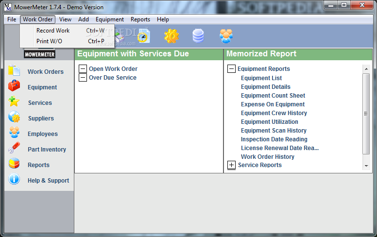Open the Reports menu in menu bar
Screen dimensions: 377x237
pyautogui.click(x=140, y=19)
